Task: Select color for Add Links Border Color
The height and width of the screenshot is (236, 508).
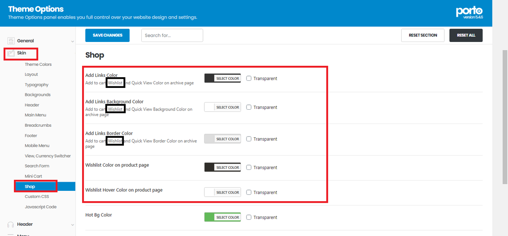Action: click(x=223, y=139)
